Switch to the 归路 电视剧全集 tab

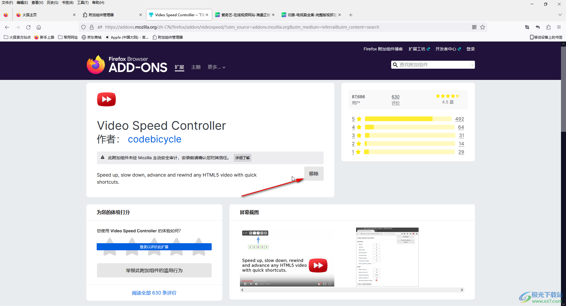tap(312, 15)
